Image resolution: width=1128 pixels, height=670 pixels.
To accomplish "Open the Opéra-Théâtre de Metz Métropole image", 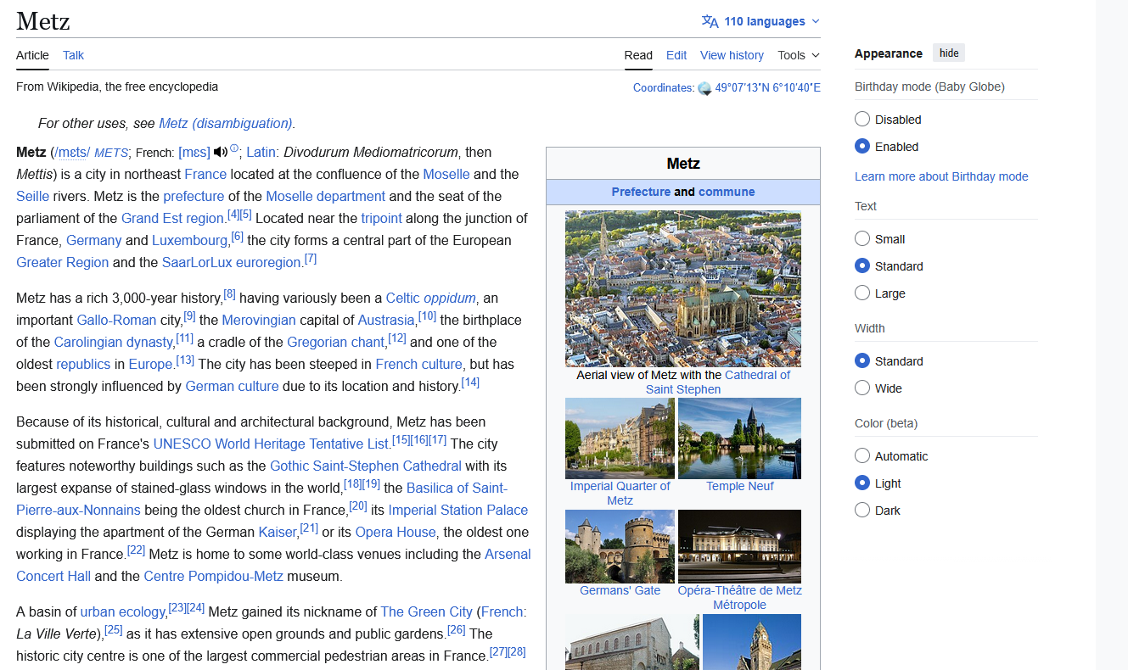I will point(739,546).
